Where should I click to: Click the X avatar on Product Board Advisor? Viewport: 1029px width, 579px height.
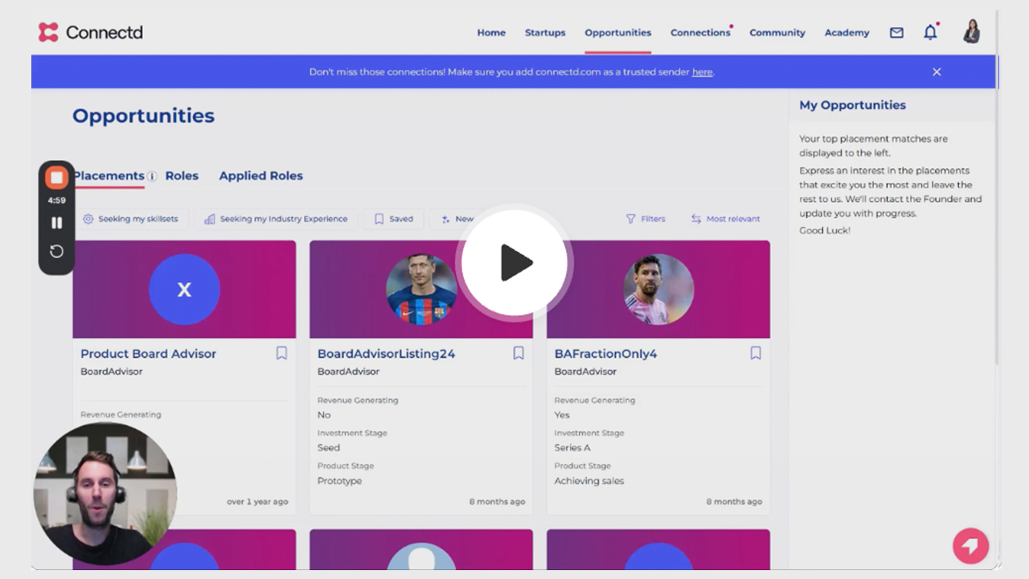click(184, 289)
